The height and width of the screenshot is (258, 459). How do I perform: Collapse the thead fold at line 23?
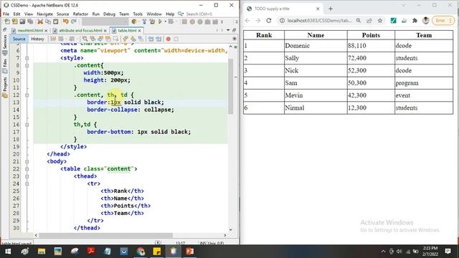[27, 176]
